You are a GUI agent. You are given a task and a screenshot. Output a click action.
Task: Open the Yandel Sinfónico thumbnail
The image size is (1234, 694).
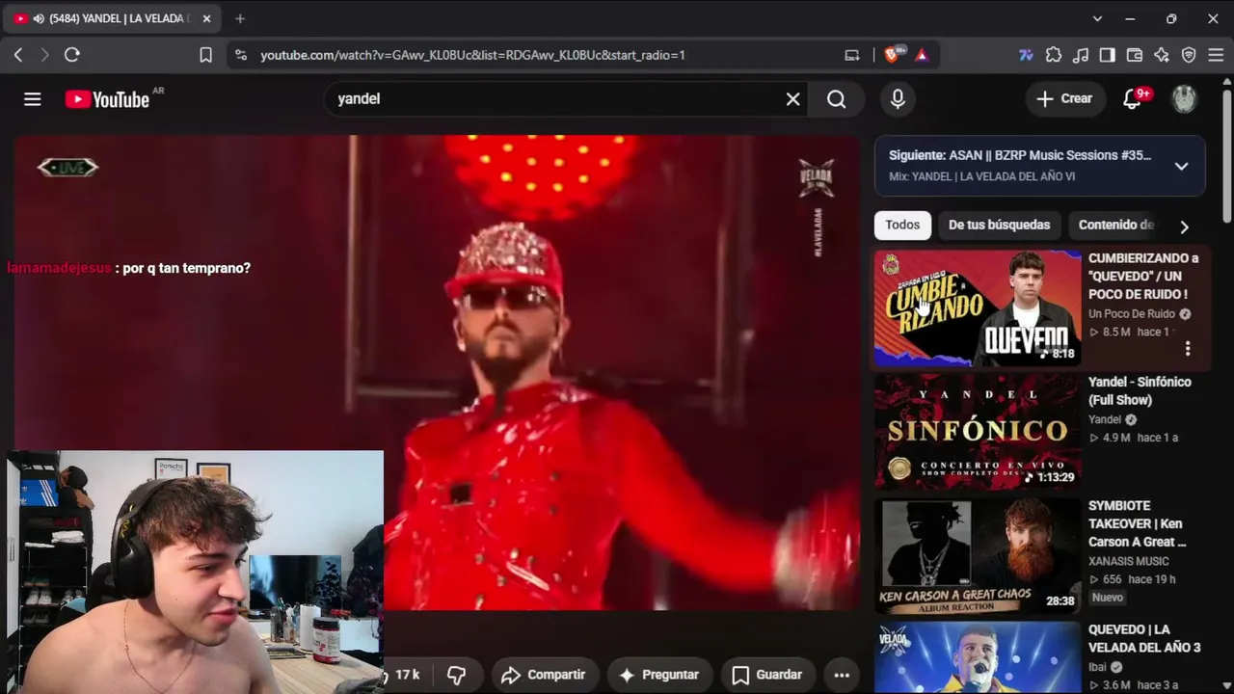pyautogui.click(x=978, y=432)
